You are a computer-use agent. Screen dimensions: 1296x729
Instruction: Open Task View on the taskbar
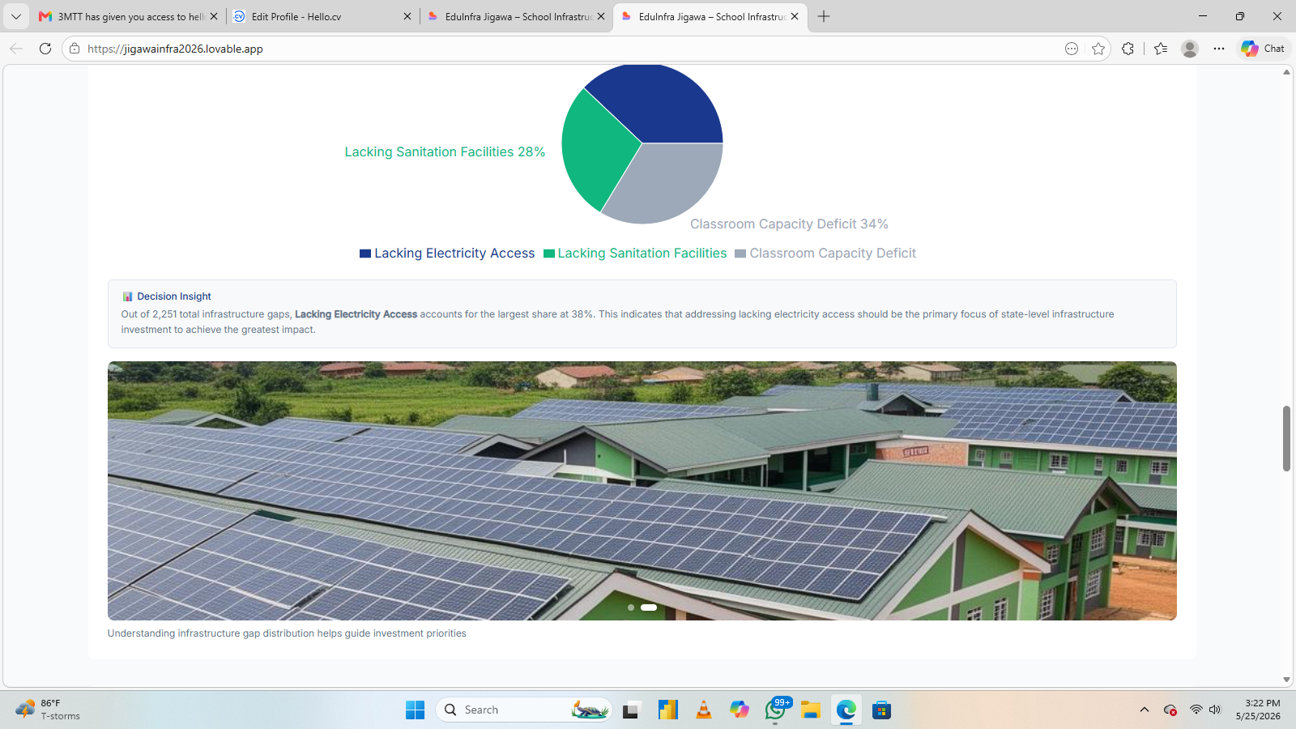pyautogui.click(x=631, y=710)
